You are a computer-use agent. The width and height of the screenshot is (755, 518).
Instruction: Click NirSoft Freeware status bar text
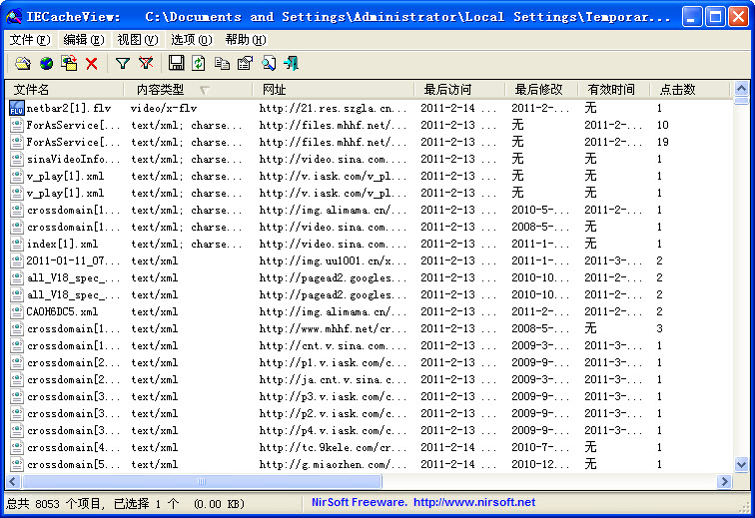[x=359, y=503]
